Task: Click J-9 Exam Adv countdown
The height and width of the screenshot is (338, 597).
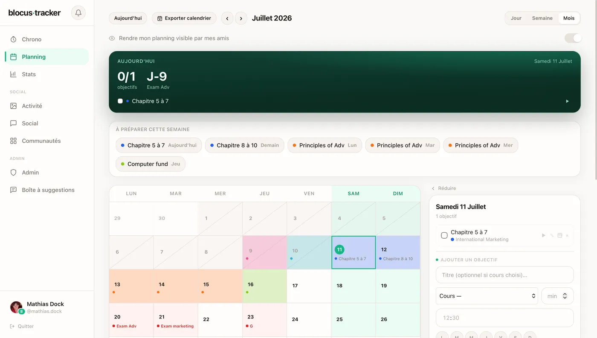Action: tap(158, 80)
